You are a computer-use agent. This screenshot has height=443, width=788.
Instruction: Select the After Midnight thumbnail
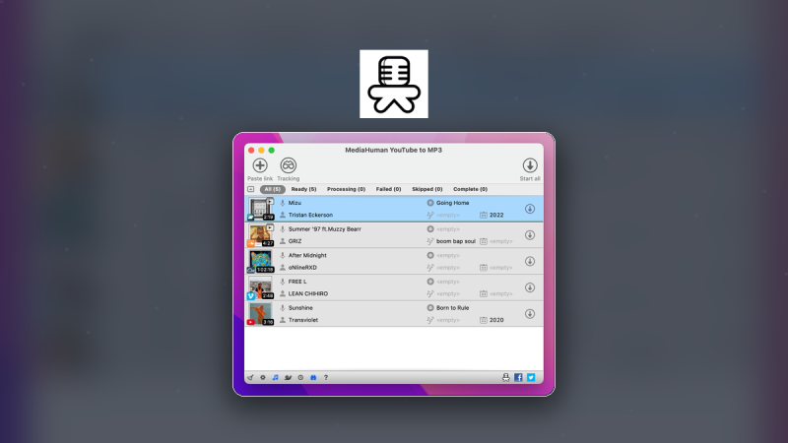(x=260, y=261)
